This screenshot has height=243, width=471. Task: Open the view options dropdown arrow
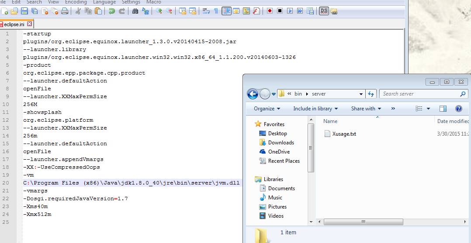point(428,109)
